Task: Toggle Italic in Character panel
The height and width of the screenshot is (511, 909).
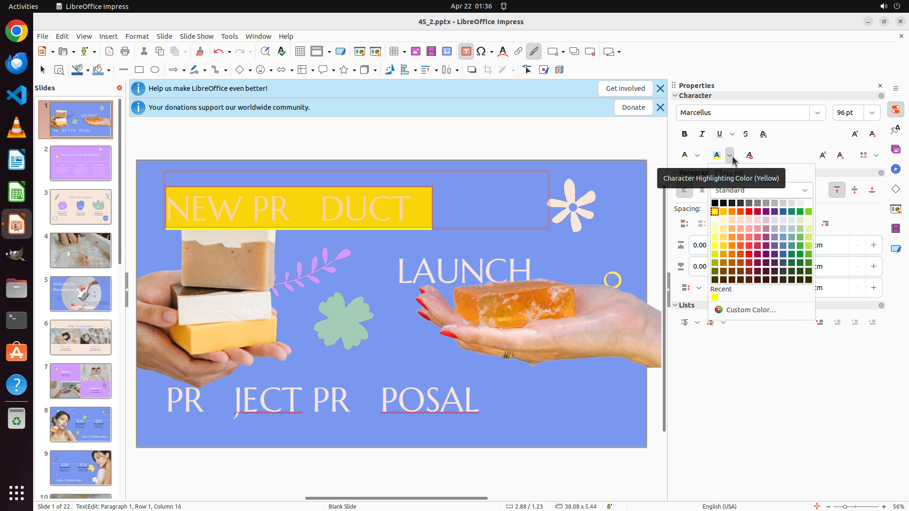Action: coord(702,134)
